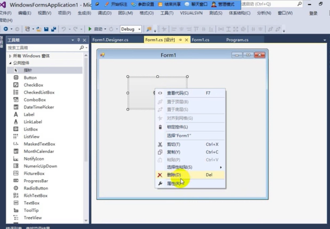Expand the 所有 Windows 窗体 group
This screenshot has width=330, height=229.
(x=10, y=56)
